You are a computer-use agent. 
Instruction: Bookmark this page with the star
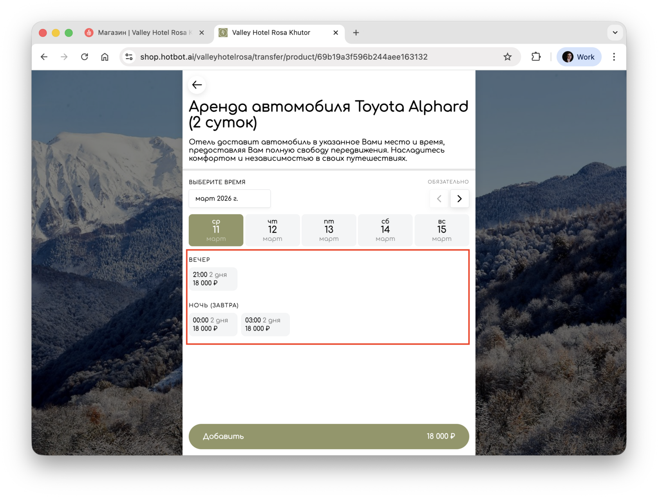[508, 57]
